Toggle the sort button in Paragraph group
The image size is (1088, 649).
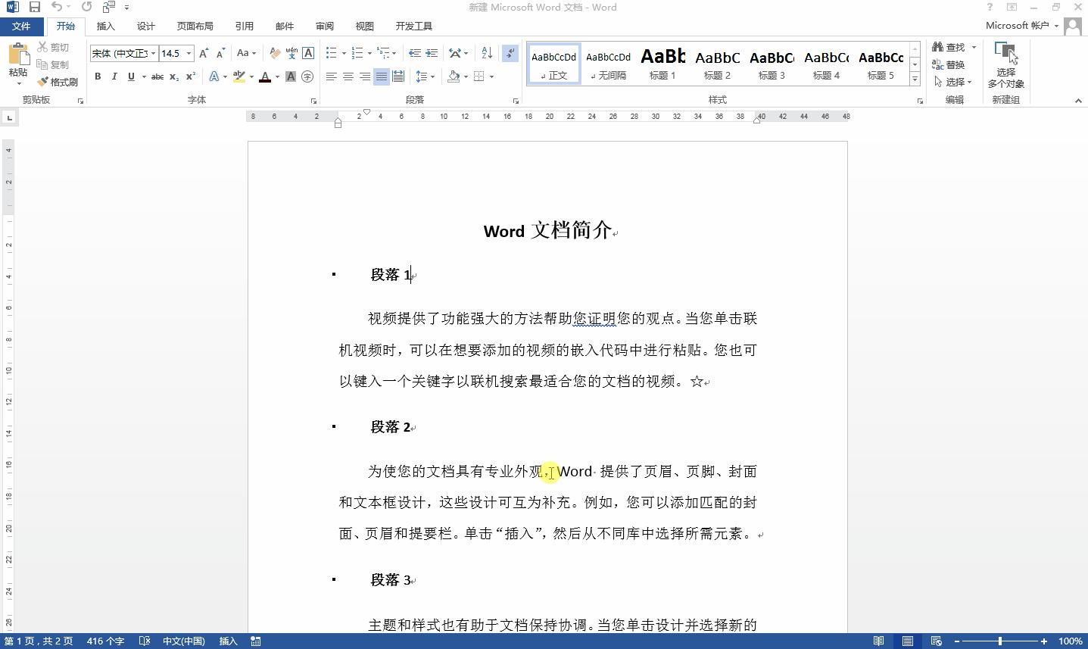(x=485, y=54)
